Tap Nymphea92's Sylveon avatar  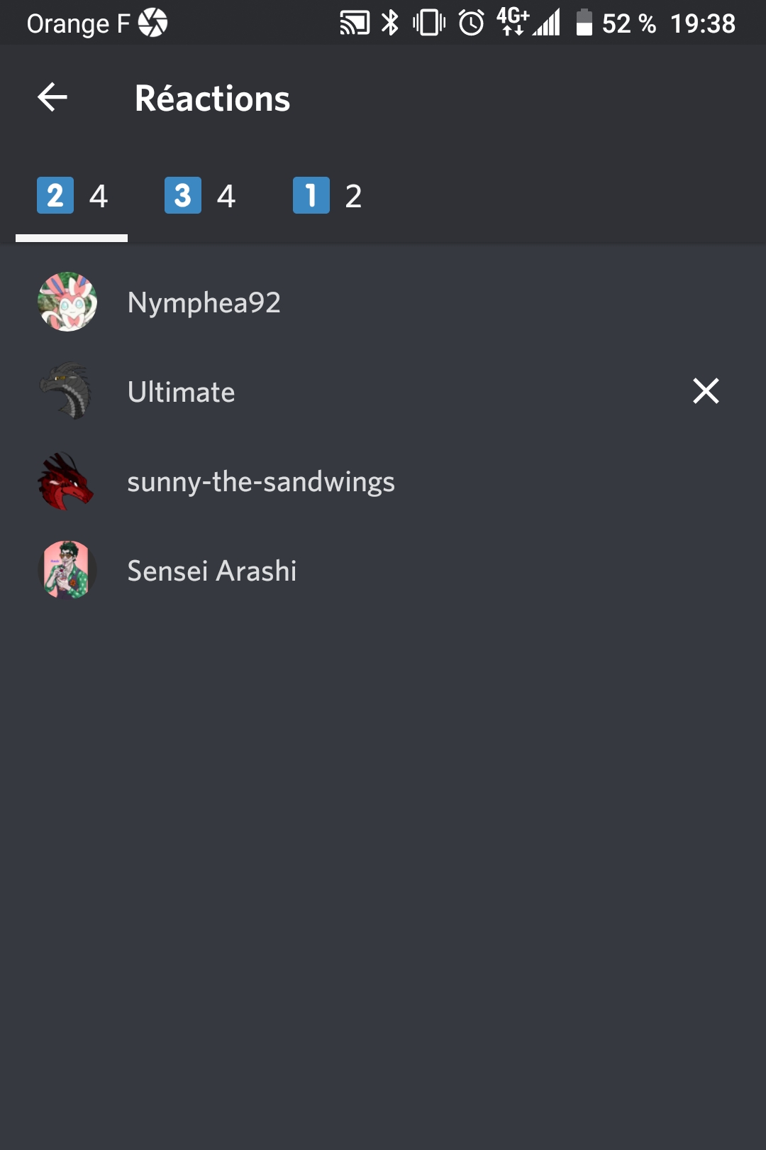(67, 302)
